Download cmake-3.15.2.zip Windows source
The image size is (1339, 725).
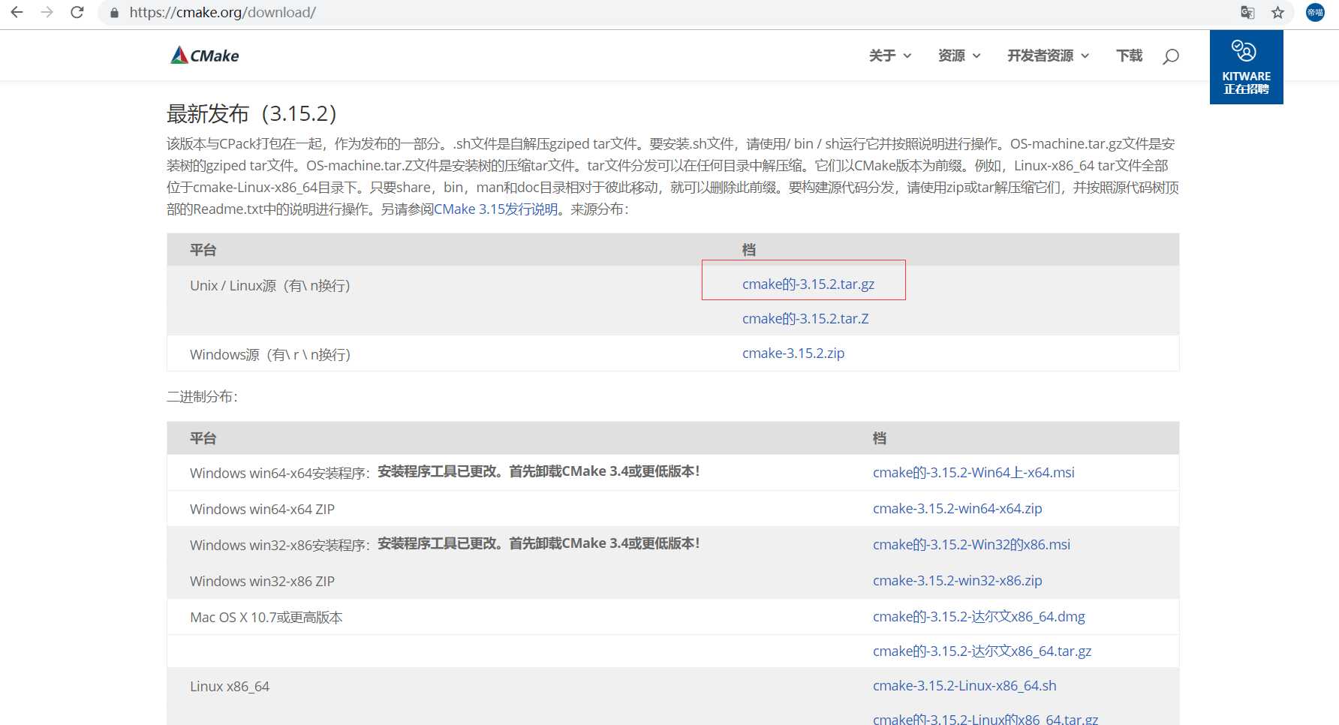pyautogui.click(x=793, y=353)
